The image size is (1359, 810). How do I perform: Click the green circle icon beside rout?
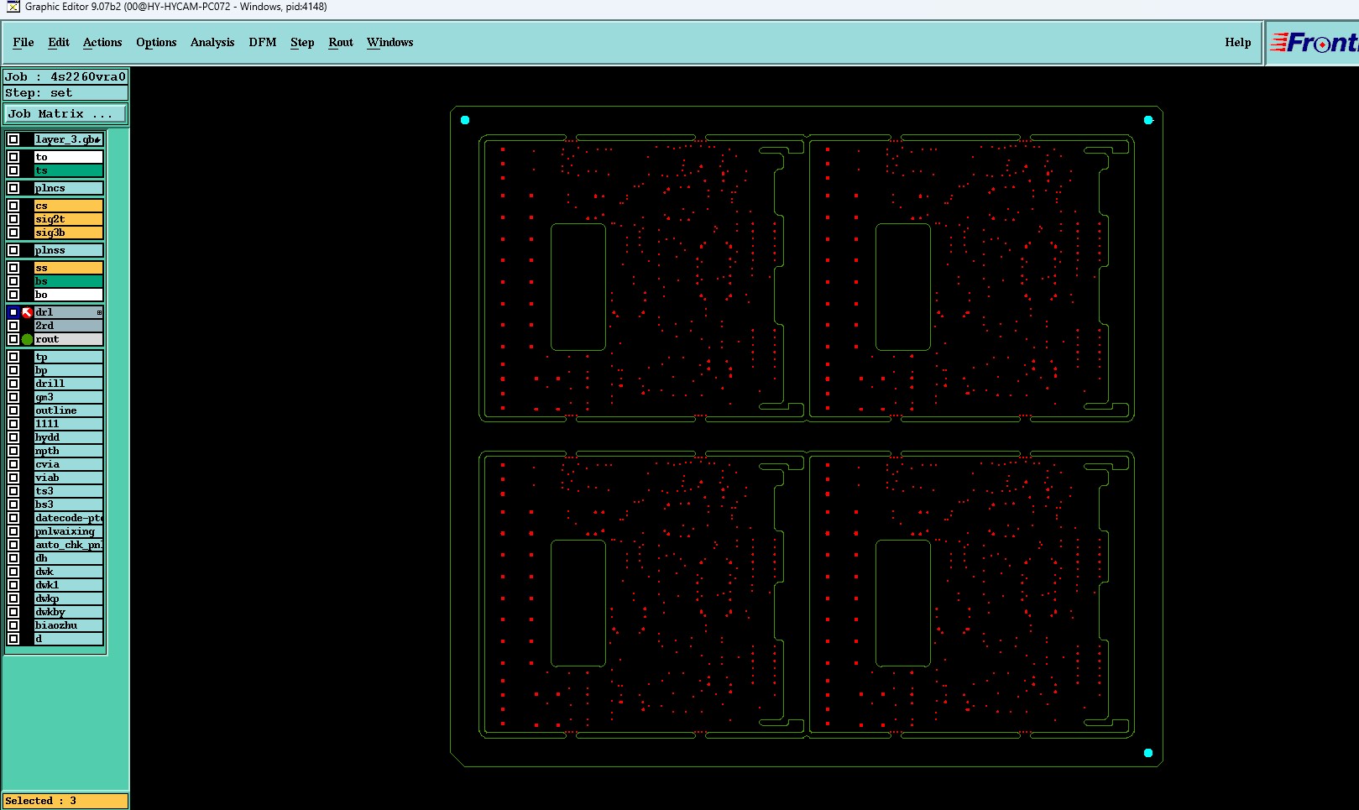pyautogui.click(x=27, y=339)
